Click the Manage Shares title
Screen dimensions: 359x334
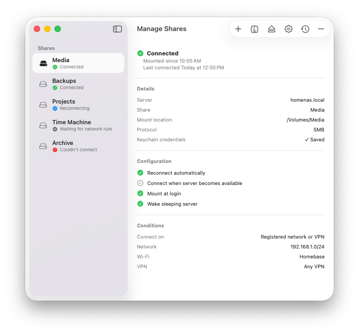(162, 29)
